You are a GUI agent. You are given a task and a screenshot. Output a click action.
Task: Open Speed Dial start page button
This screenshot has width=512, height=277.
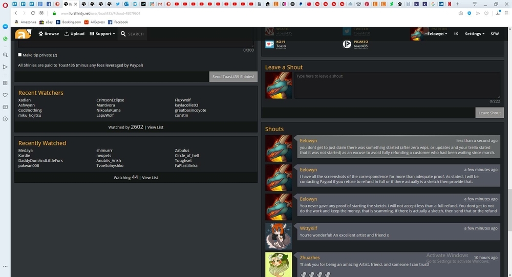(41, 13)
